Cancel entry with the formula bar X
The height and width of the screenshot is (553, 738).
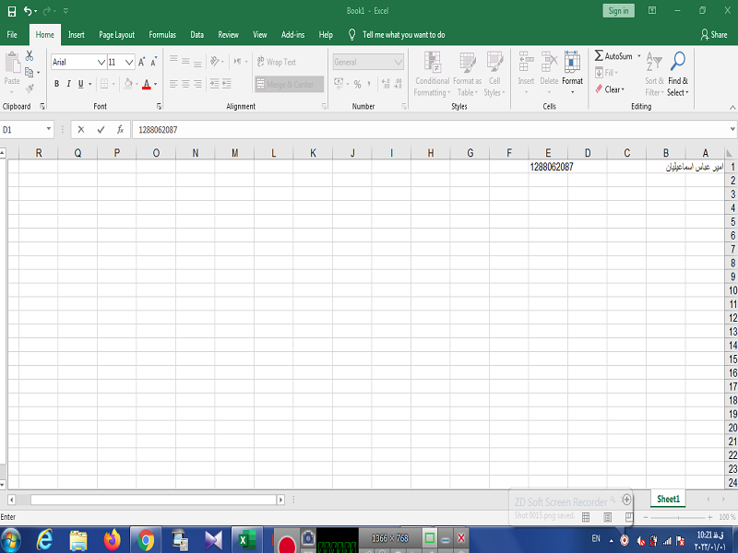(x=81, y=130)
